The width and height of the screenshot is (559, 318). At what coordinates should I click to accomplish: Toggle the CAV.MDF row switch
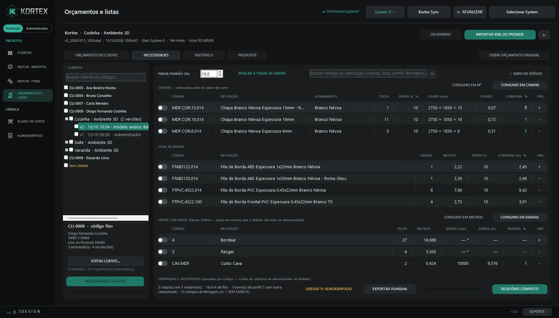click(162, 263)
